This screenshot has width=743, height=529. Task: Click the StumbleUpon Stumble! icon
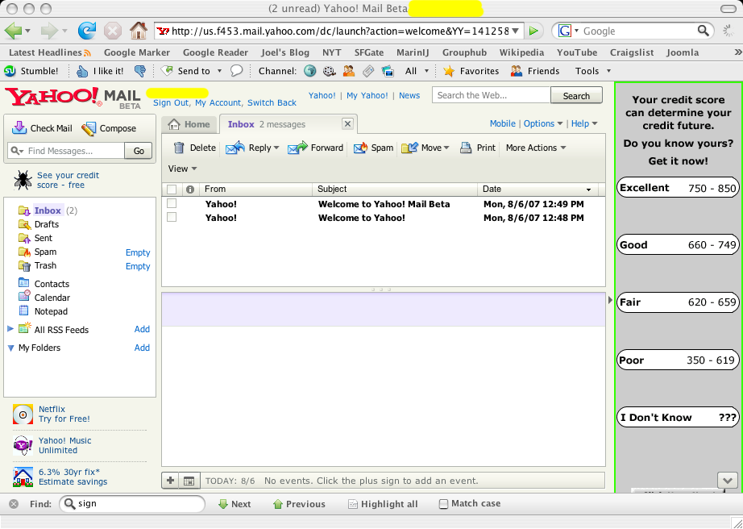[10, 71]
